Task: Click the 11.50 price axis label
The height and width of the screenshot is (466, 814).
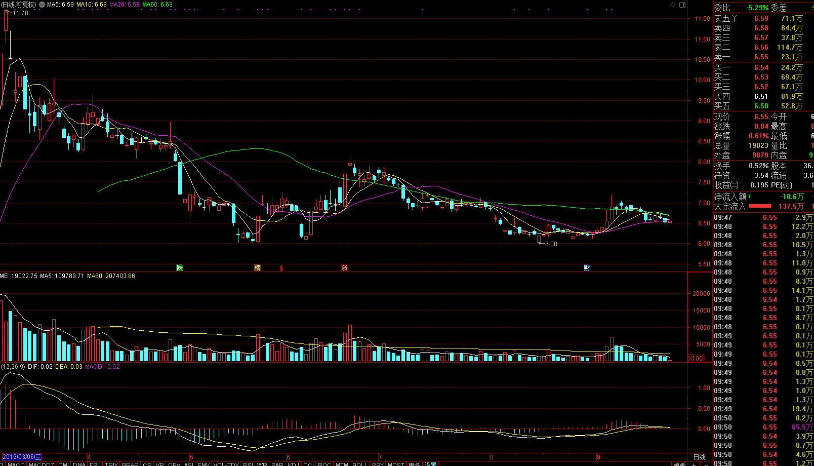Action: point(702,19)
